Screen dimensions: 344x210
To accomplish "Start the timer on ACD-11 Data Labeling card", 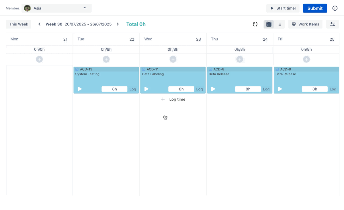I will (x=146, y=89).
